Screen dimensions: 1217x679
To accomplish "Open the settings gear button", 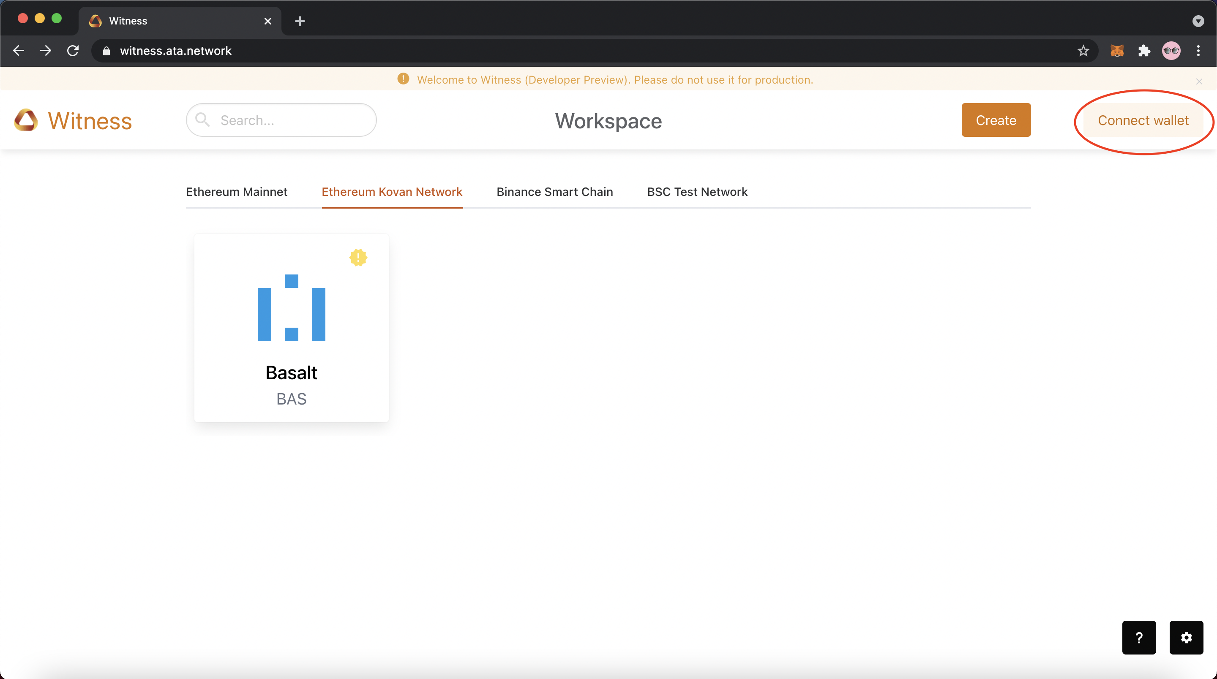I will (x=1186, y=637).
